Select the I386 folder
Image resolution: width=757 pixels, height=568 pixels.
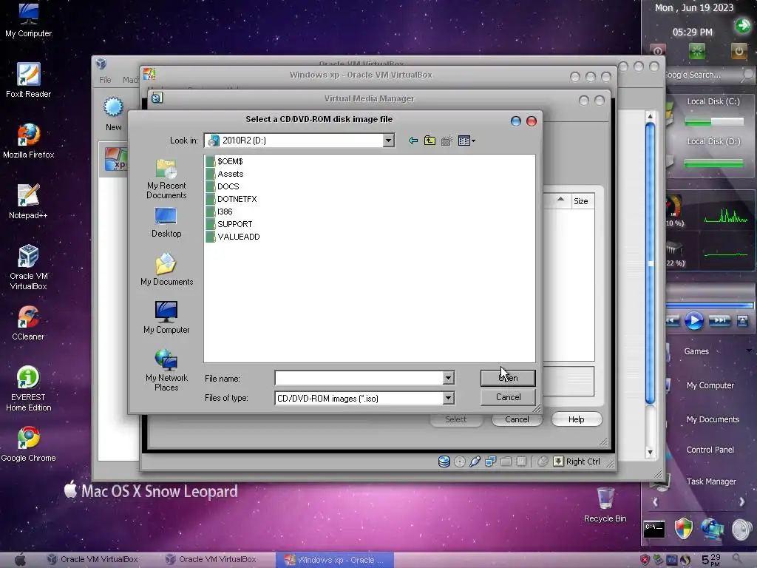219,212
